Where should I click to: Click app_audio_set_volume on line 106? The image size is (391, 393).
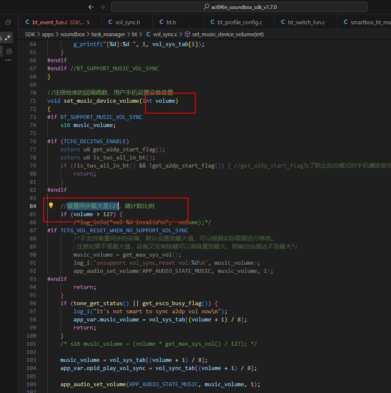click(93, 384)
